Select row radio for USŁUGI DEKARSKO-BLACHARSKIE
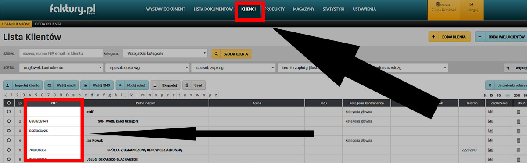The width and height of the screenshot is (527, 163). point(9,159)
